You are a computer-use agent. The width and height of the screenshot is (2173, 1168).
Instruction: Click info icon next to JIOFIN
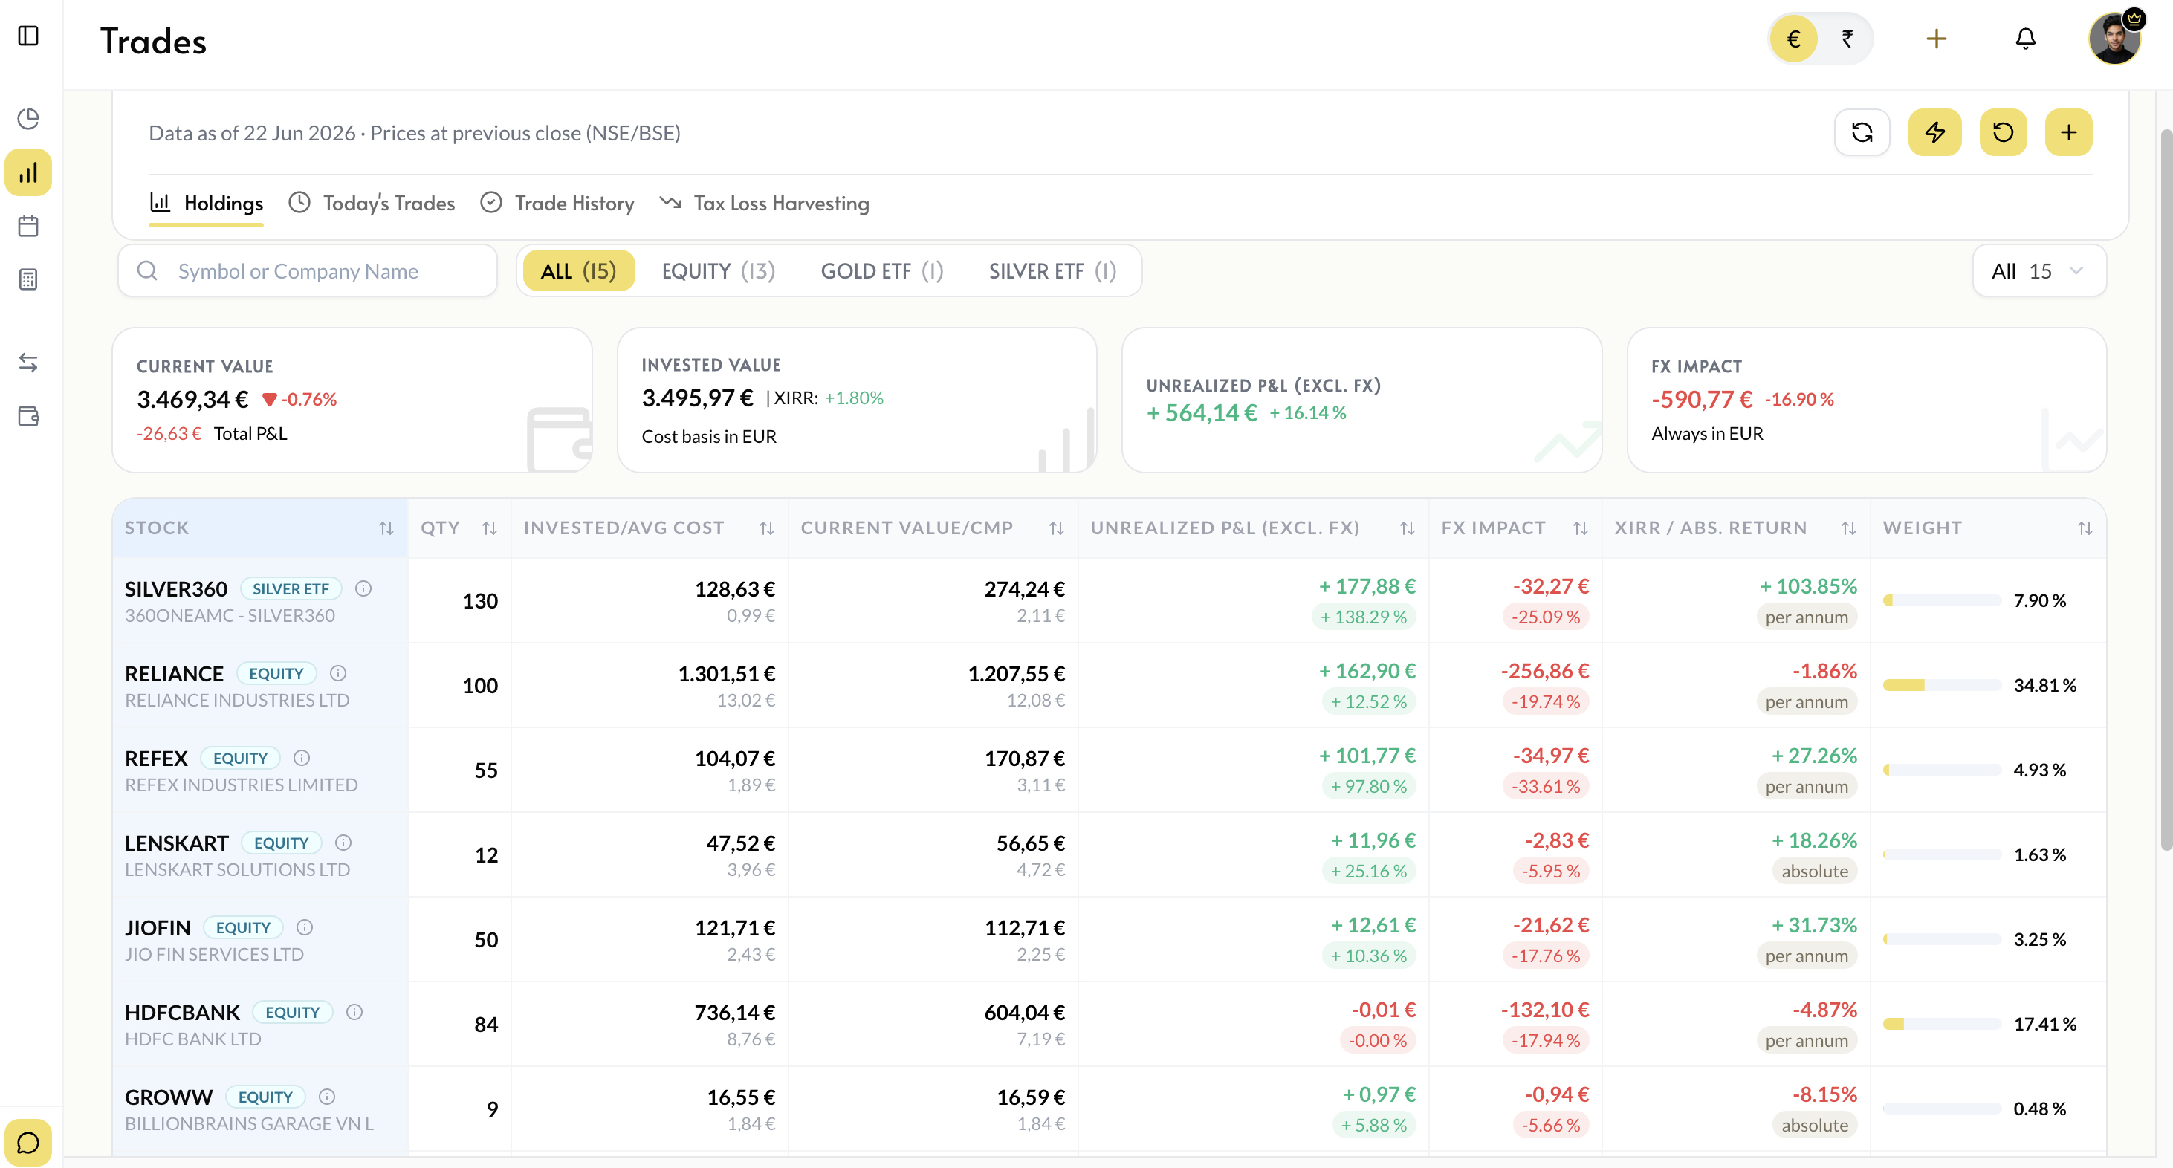tap(305, 927)
